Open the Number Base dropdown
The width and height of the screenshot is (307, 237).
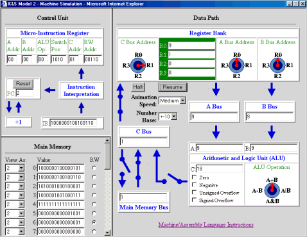tap(168, 117)
